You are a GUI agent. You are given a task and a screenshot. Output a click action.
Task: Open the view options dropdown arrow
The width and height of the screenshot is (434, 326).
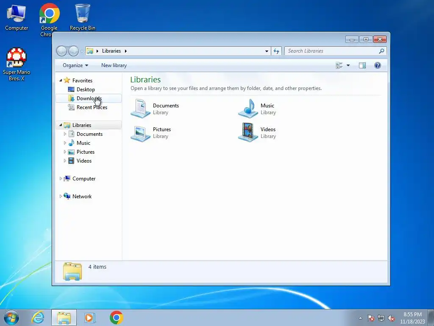click(x=348, y=65)
